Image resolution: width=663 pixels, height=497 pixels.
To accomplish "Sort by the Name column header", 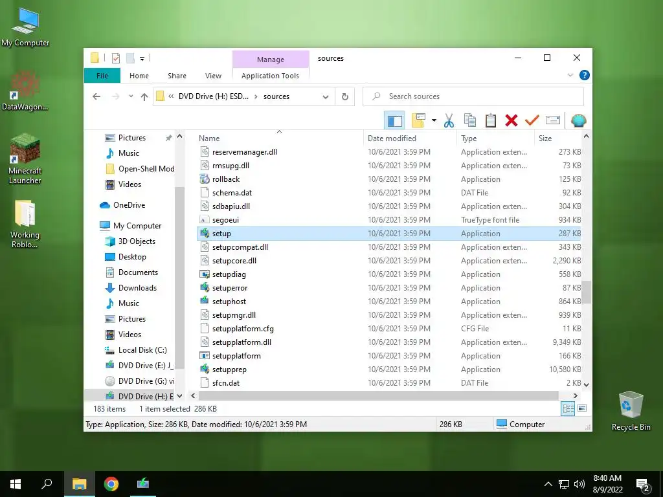I will [x=279, y=138].
